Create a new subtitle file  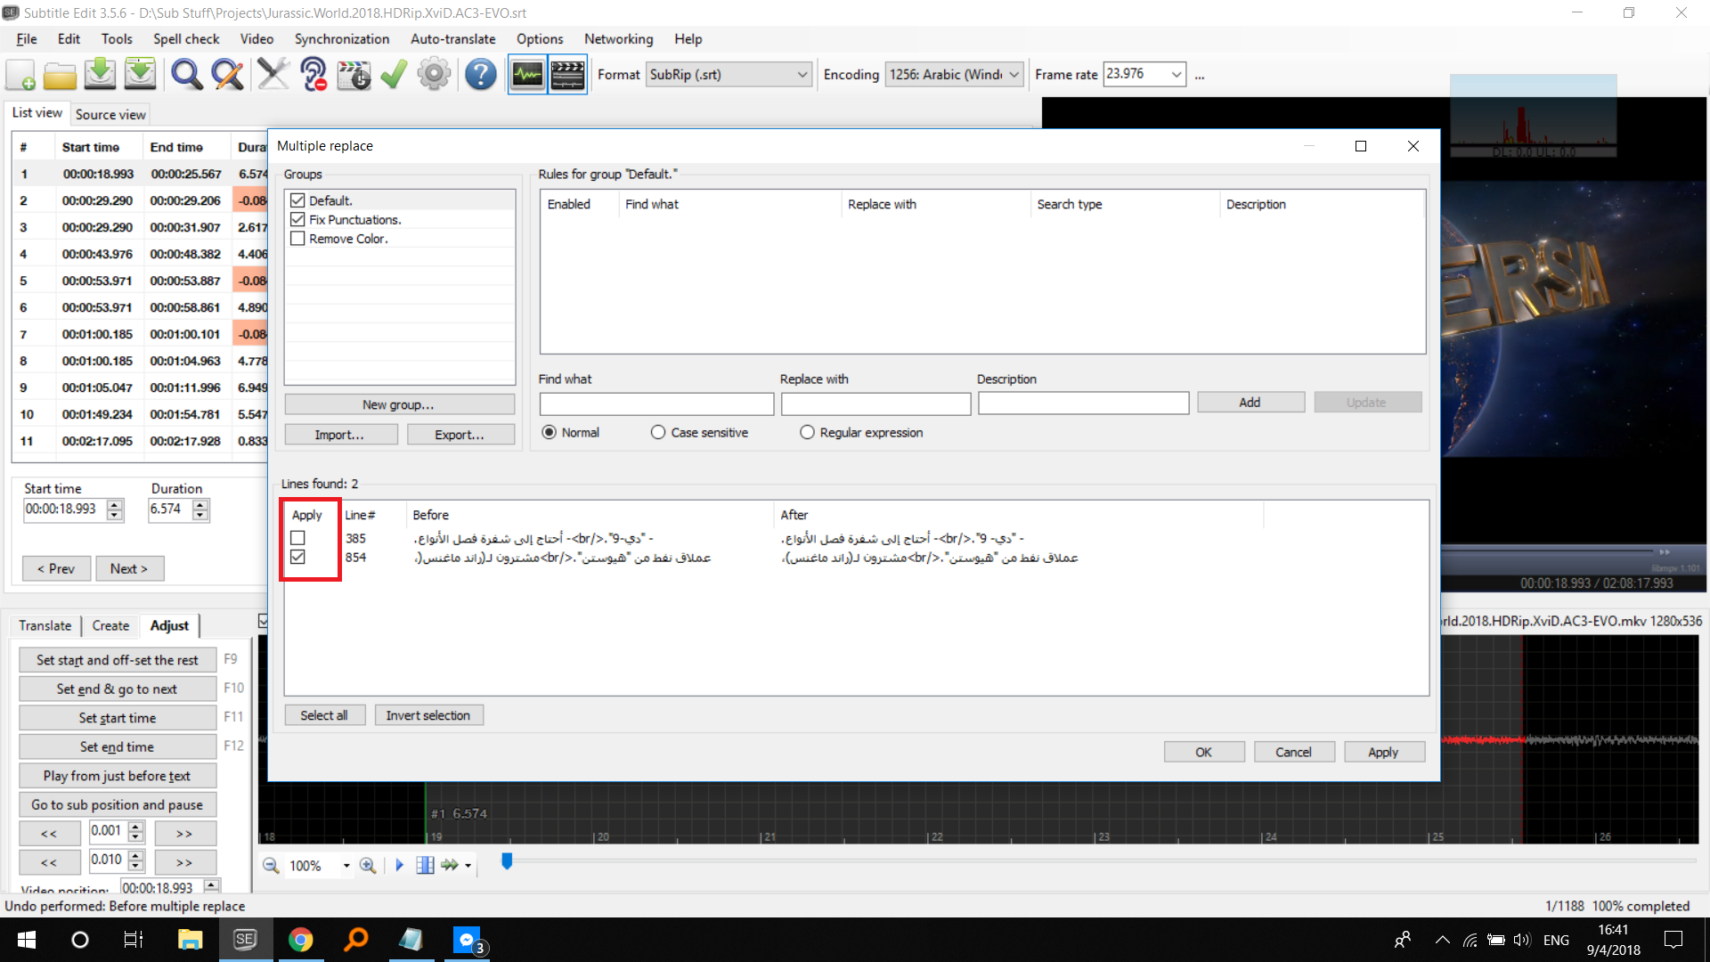click(19, 75)
